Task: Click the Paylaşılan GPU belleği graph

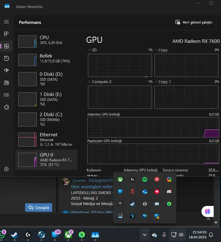Action: [x=153, y=154]
